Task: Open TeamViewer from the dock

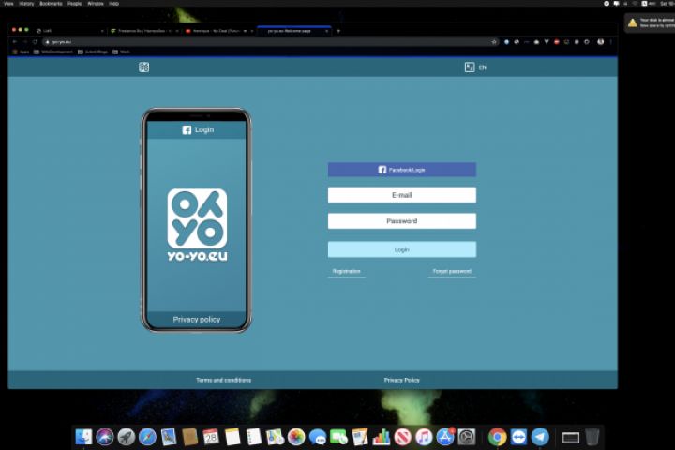Action: [x=518, y=437]
